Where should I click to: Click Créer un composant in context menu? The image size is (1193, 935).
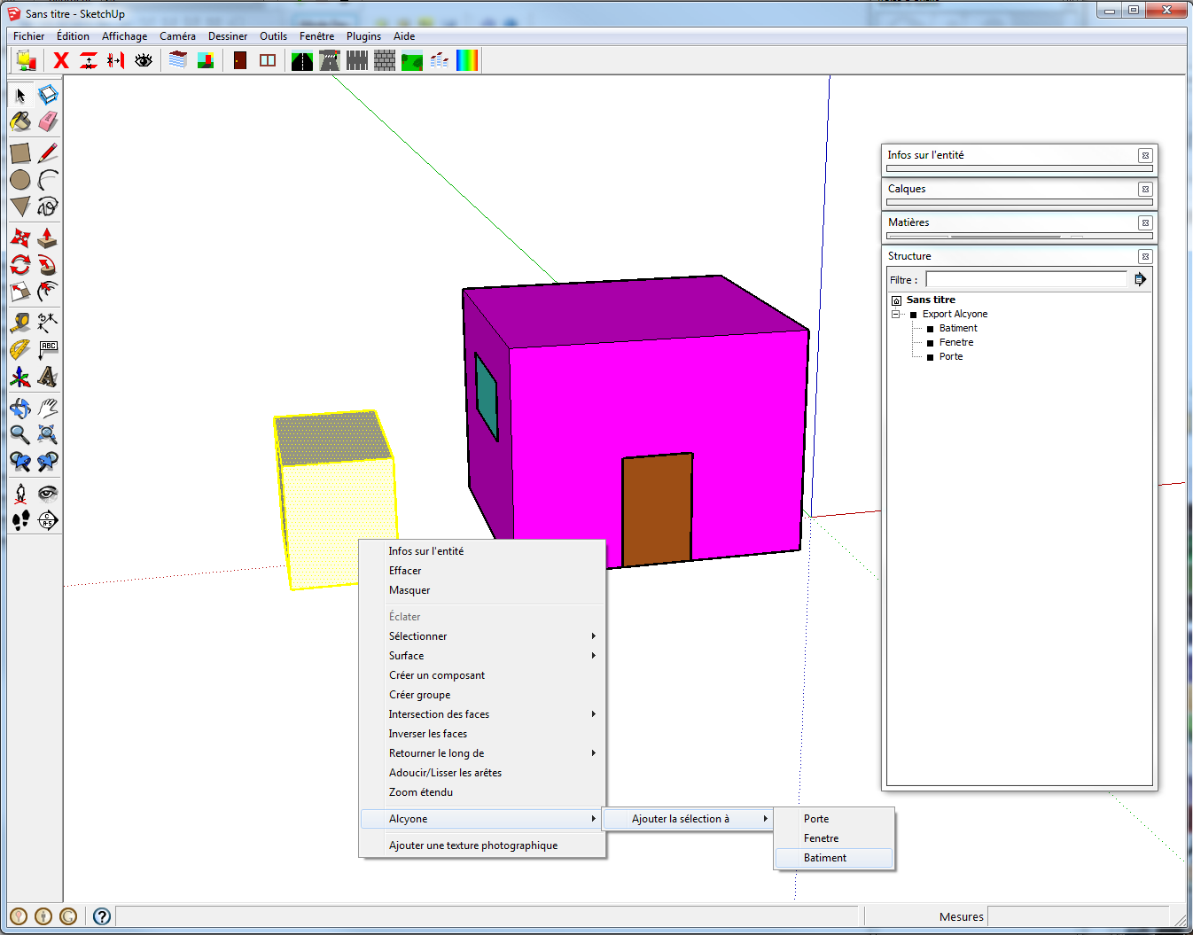pyautogui.click(x=482, y=675)
